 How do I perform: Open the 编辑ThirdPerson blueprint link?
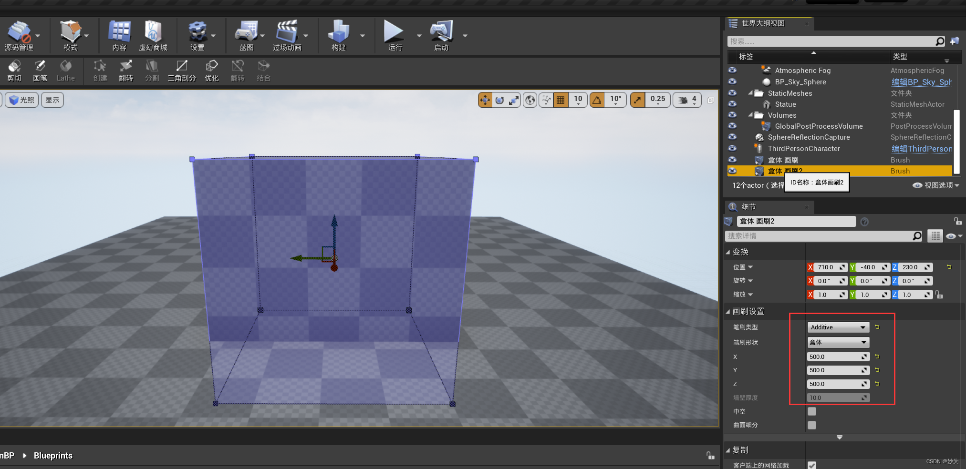point(922,149)
